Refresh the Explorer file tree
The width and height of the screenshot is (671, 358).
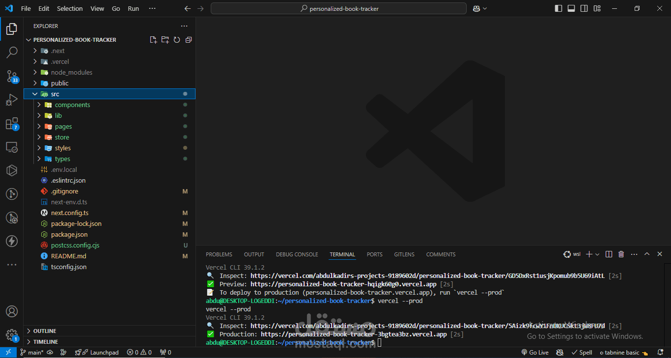coord(177,40)
